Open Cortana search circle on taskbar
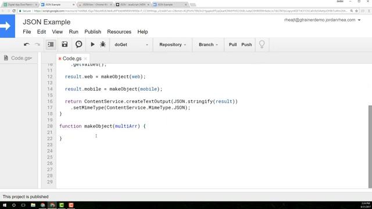The width and height of the screenshot is (372, 209). [14, 205]
